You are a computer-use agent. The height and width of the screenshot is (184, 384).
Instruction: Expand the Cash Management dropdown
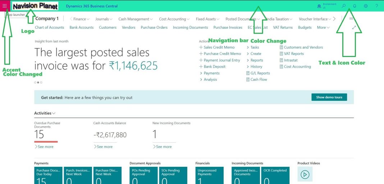click(136, 19)
